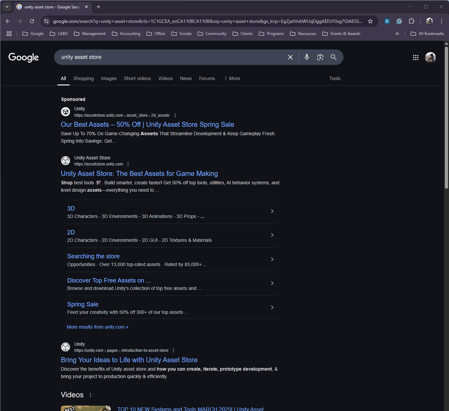Click the Google logo

point(24,58)
